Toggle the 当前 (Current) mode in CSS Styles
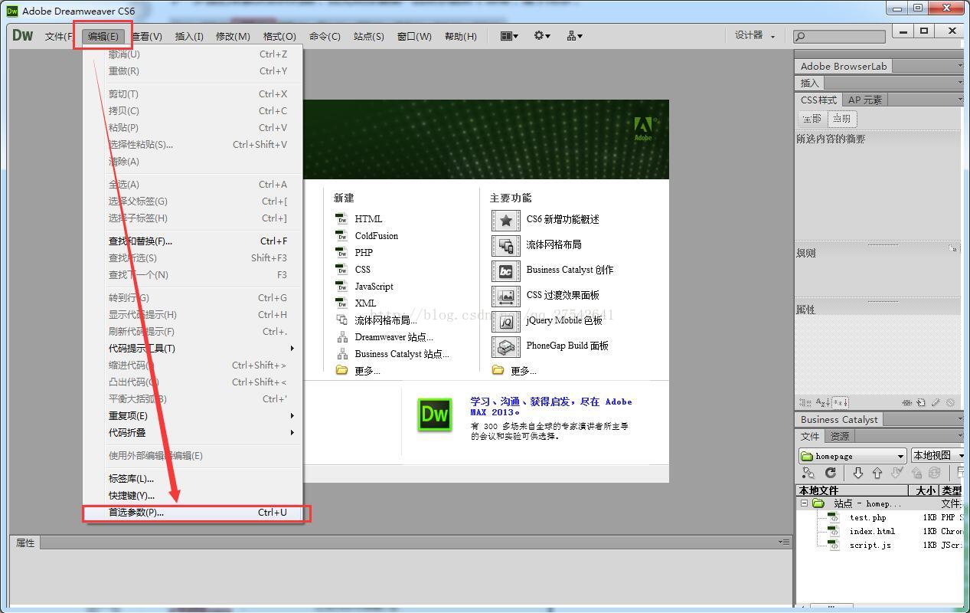This screenshot has width=970, height=613. (x=842, y=119)
